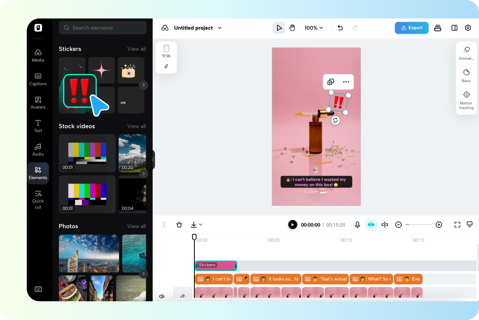Start recording a voiceover with the microphone
This screenshot has width=479, height=320.
click(357, 225)
